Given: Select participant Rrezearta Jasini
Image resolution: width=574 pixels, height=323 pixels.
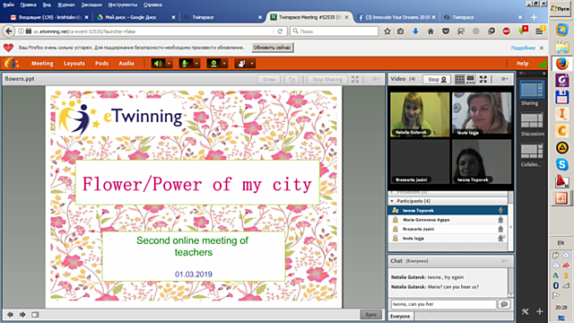Looking at the screenshot, I should pyautogui.click(x=448, y=229).
